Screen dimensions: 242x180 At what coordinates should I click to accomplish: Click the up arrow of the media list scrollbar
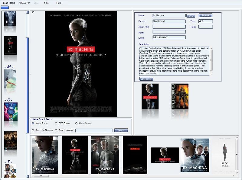click(27, 12)
